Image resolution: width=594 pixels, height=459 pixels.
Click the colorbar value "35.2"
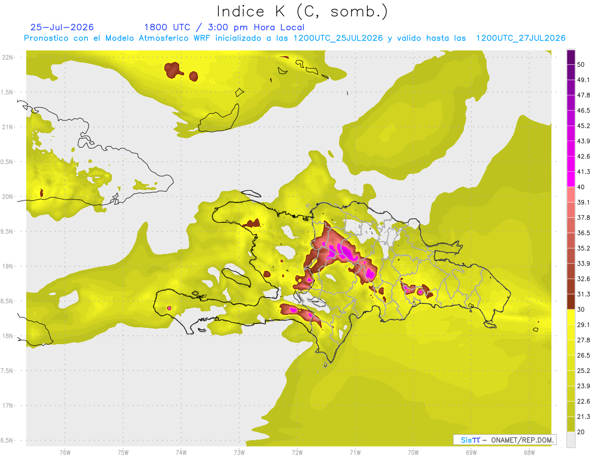(584, 248)
